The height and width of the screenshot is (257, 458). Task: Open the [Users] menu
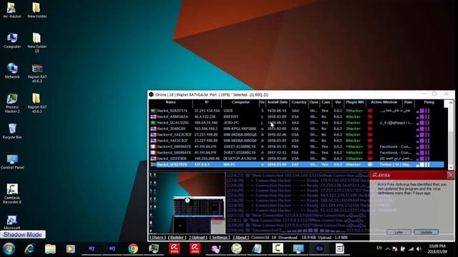point(157,238)
